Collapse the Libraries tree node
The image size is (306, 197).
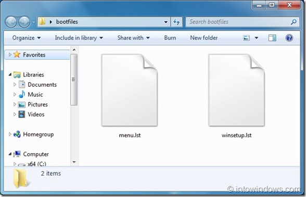(10, 74)
